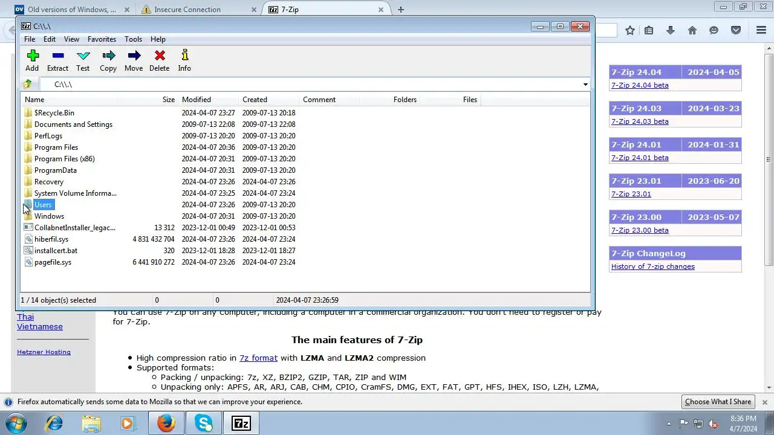Open Skype from the taskbar
This screenshot has height=435, width=774.
[x=204, y=423]
